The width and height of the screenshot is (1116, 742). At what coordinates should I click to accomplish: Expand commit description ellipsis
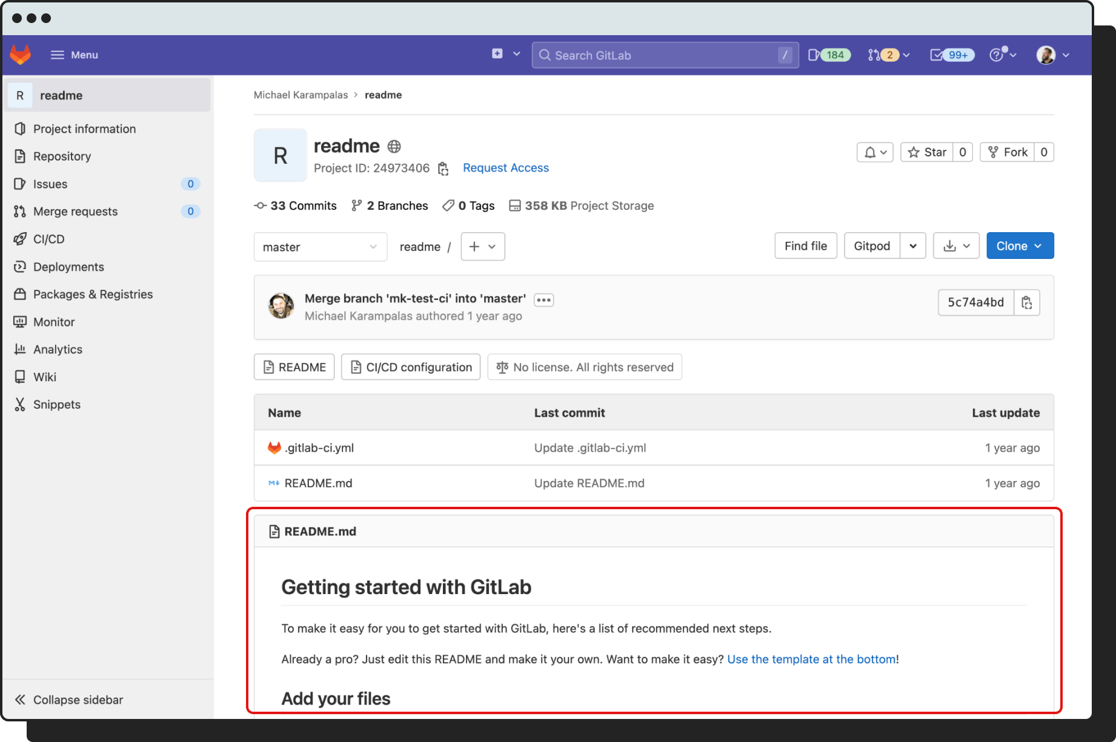click(x=543, y=300)
